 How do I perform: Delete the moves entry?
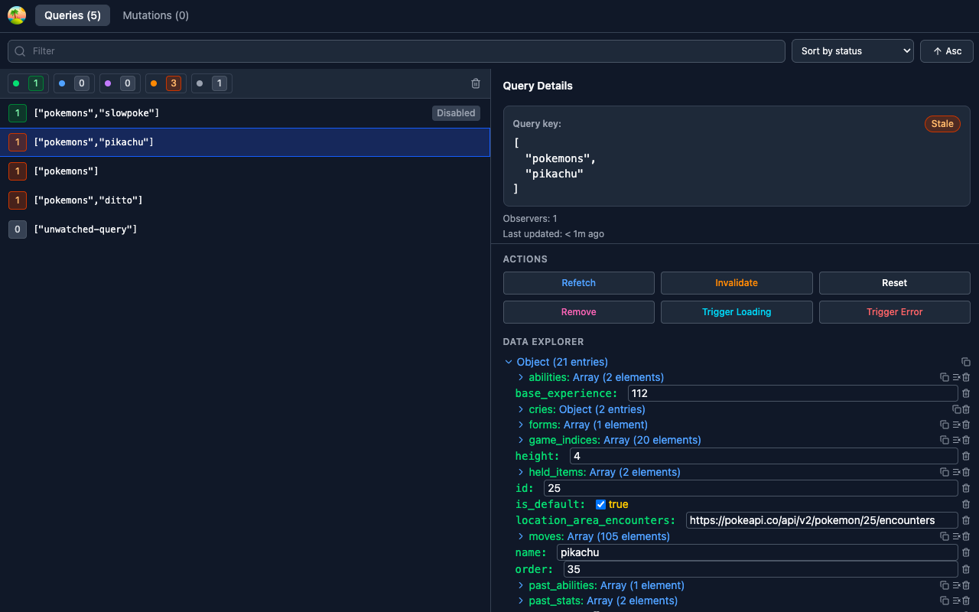click(966, 536)
